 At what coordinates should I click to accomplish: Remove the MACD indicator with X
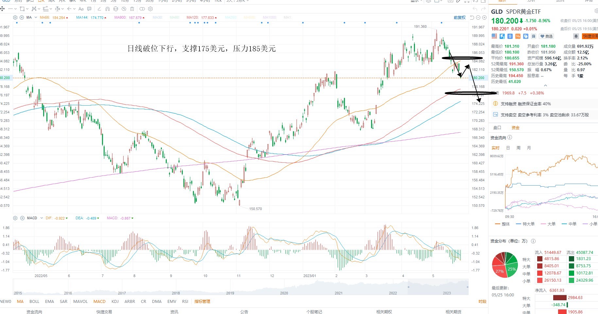[22, 218]
